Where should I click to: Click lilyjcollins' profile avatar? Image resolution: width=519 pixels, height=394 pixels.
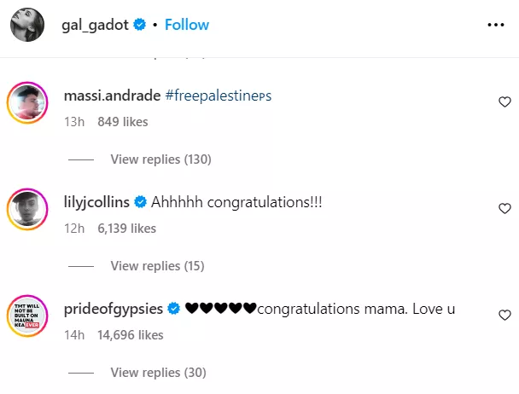pyautogui.click(x=27, y=211)
